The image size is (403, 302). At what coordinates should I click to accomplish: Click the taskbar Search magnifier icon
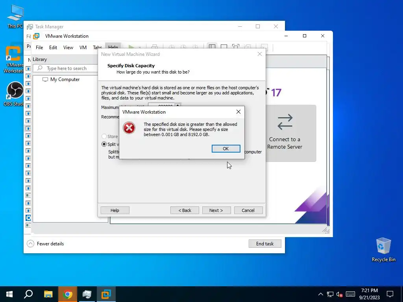[x=28, y=294]
